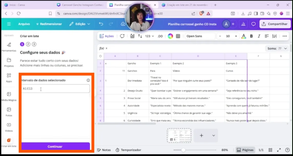This screenshot has height=156, width=293.
Task: Toggle italic formatting
Action: pyautogui.click(x=259, y=36)
